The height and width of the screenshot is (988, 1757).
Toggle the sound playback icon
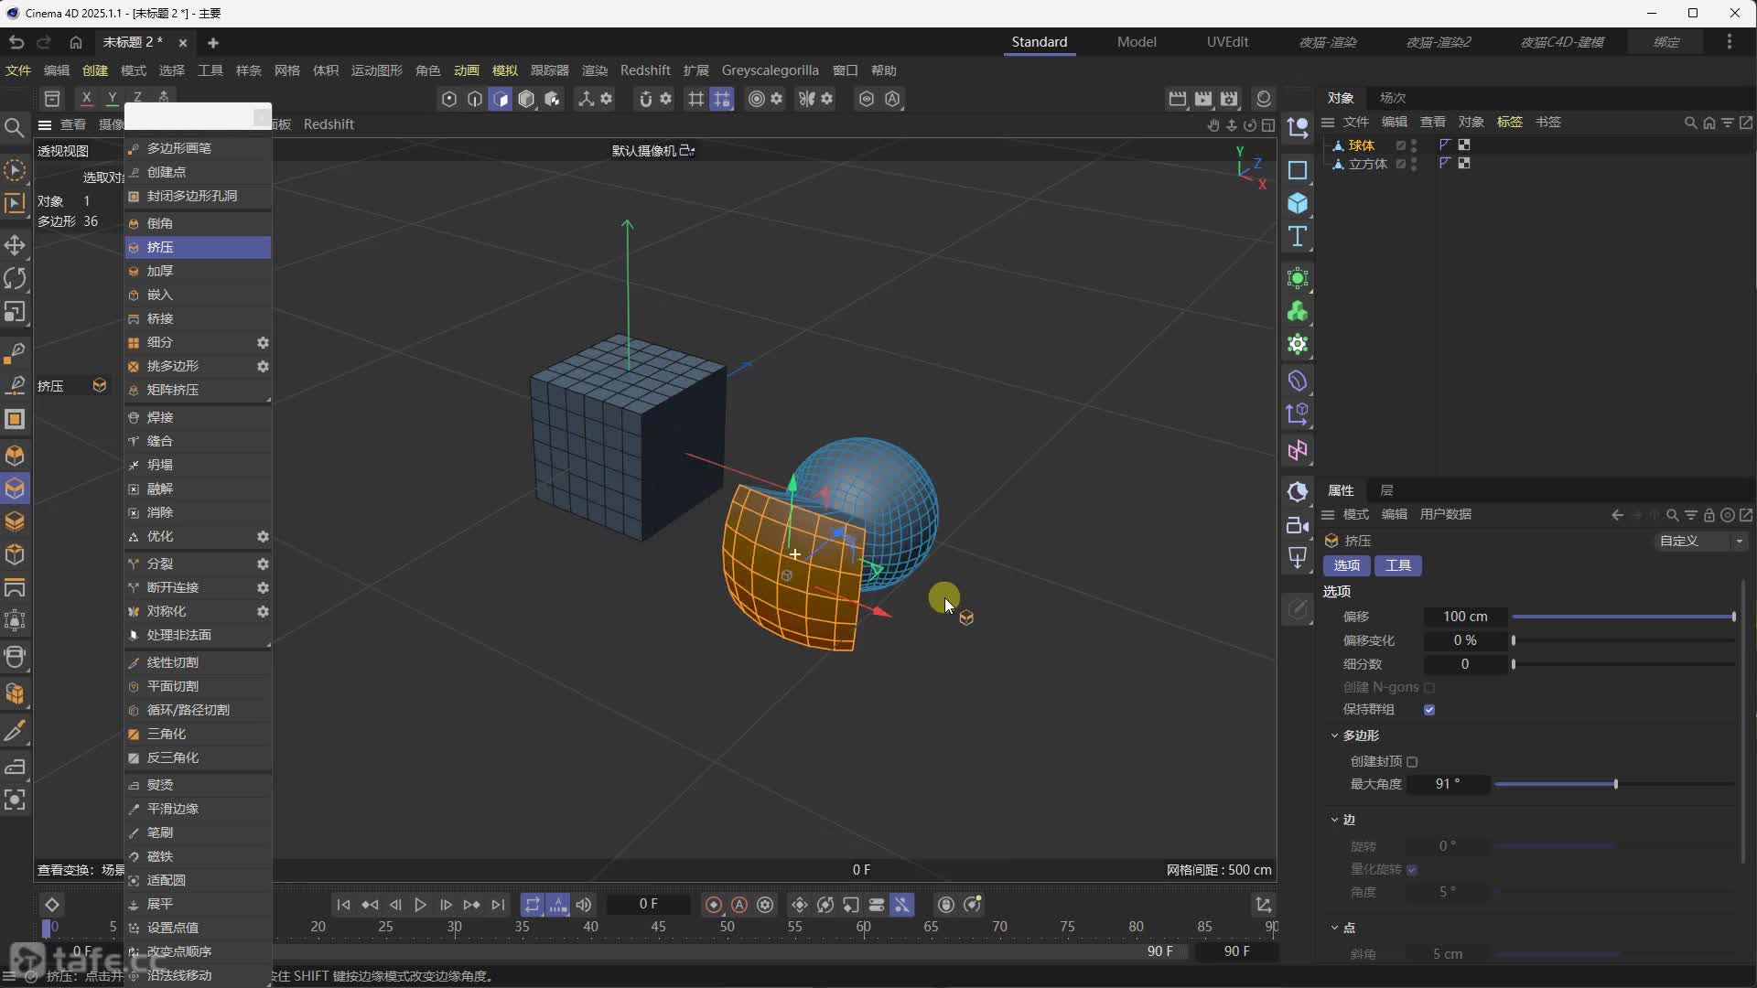[x=584, y=905]
